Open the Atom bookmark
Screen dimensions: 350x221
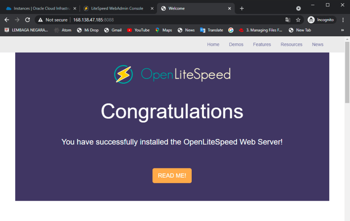tap(63, 30)
